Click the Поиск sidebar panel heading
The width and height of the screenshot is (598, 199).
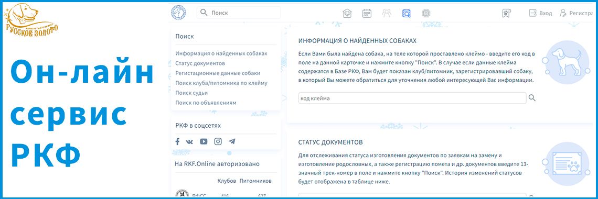pyautogui.click(x=185, y=37)
